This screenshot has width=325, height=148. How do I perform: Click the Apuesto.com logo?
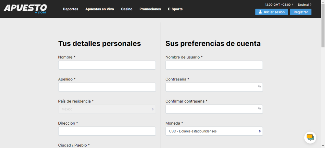[x=25, y=9]
